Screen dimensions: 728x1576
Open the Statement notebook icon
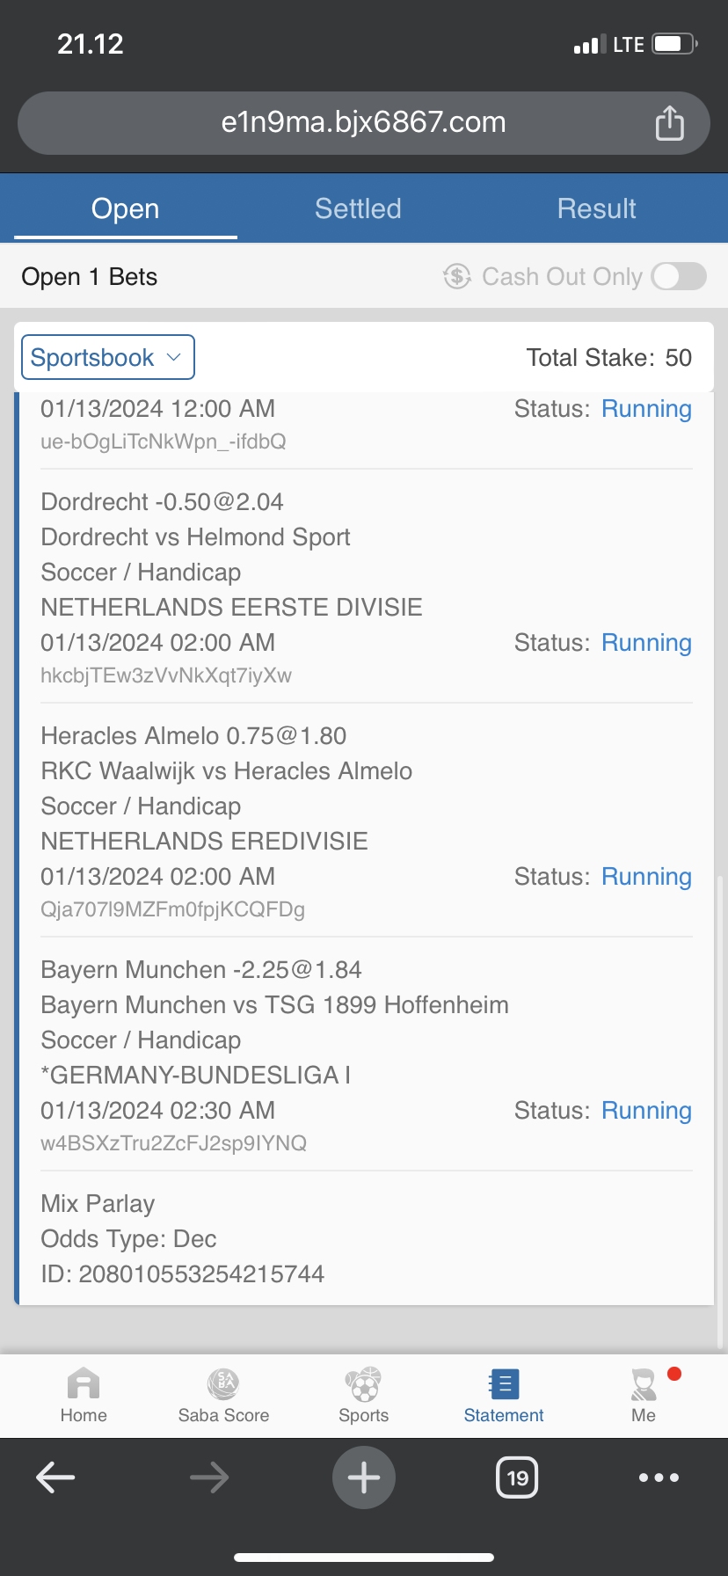point(504,1384)
